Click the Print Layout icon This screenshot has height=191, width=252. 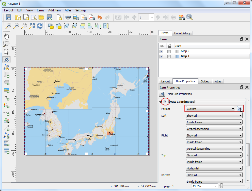coord(68,17)
